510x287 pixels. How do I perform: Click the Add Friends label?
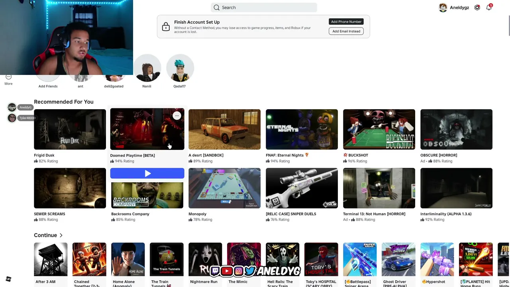tap(48, 86)
